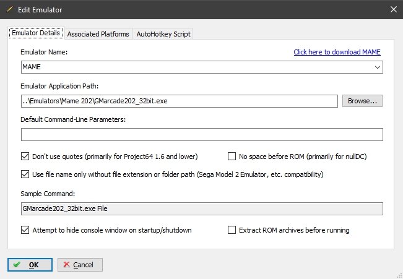The image size is (403, 279).
Task: Toggle 'Use file name only without file extension' checkbox
Action: tap(25, 174)
